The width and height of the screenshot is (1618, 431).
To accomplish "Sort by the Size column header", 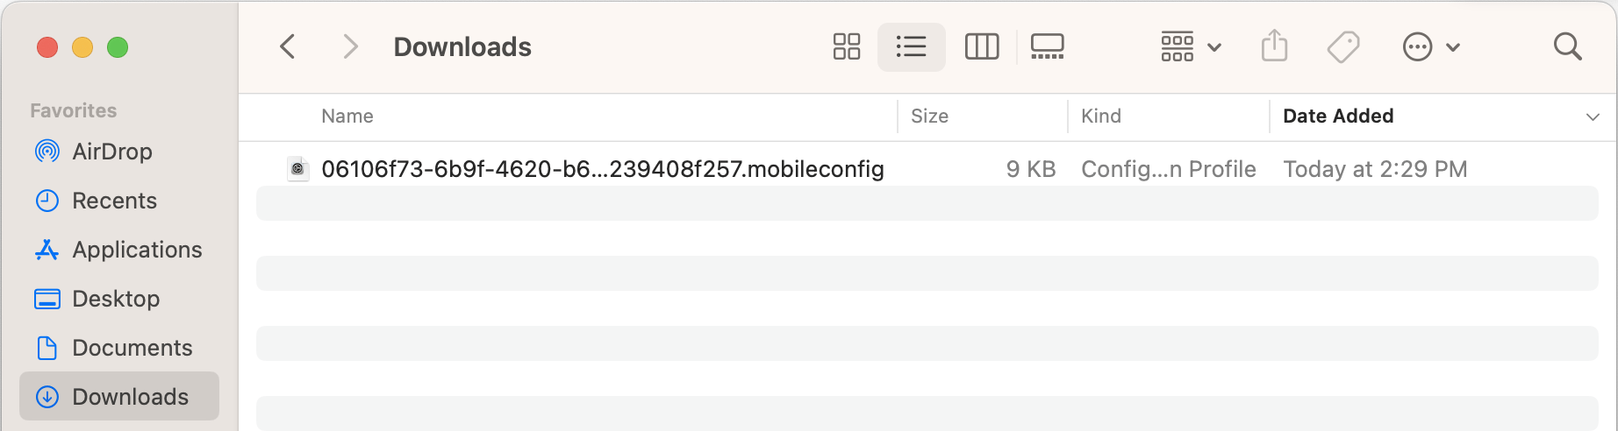I will [929, 116].
